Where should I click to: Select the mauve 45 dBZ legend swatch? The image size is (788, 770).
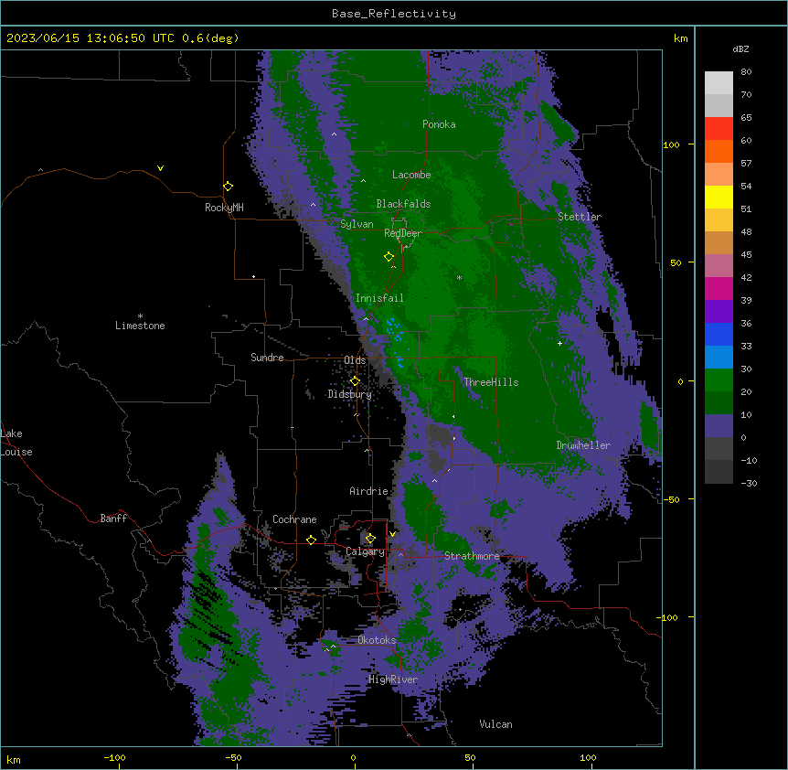pos(719,265)
